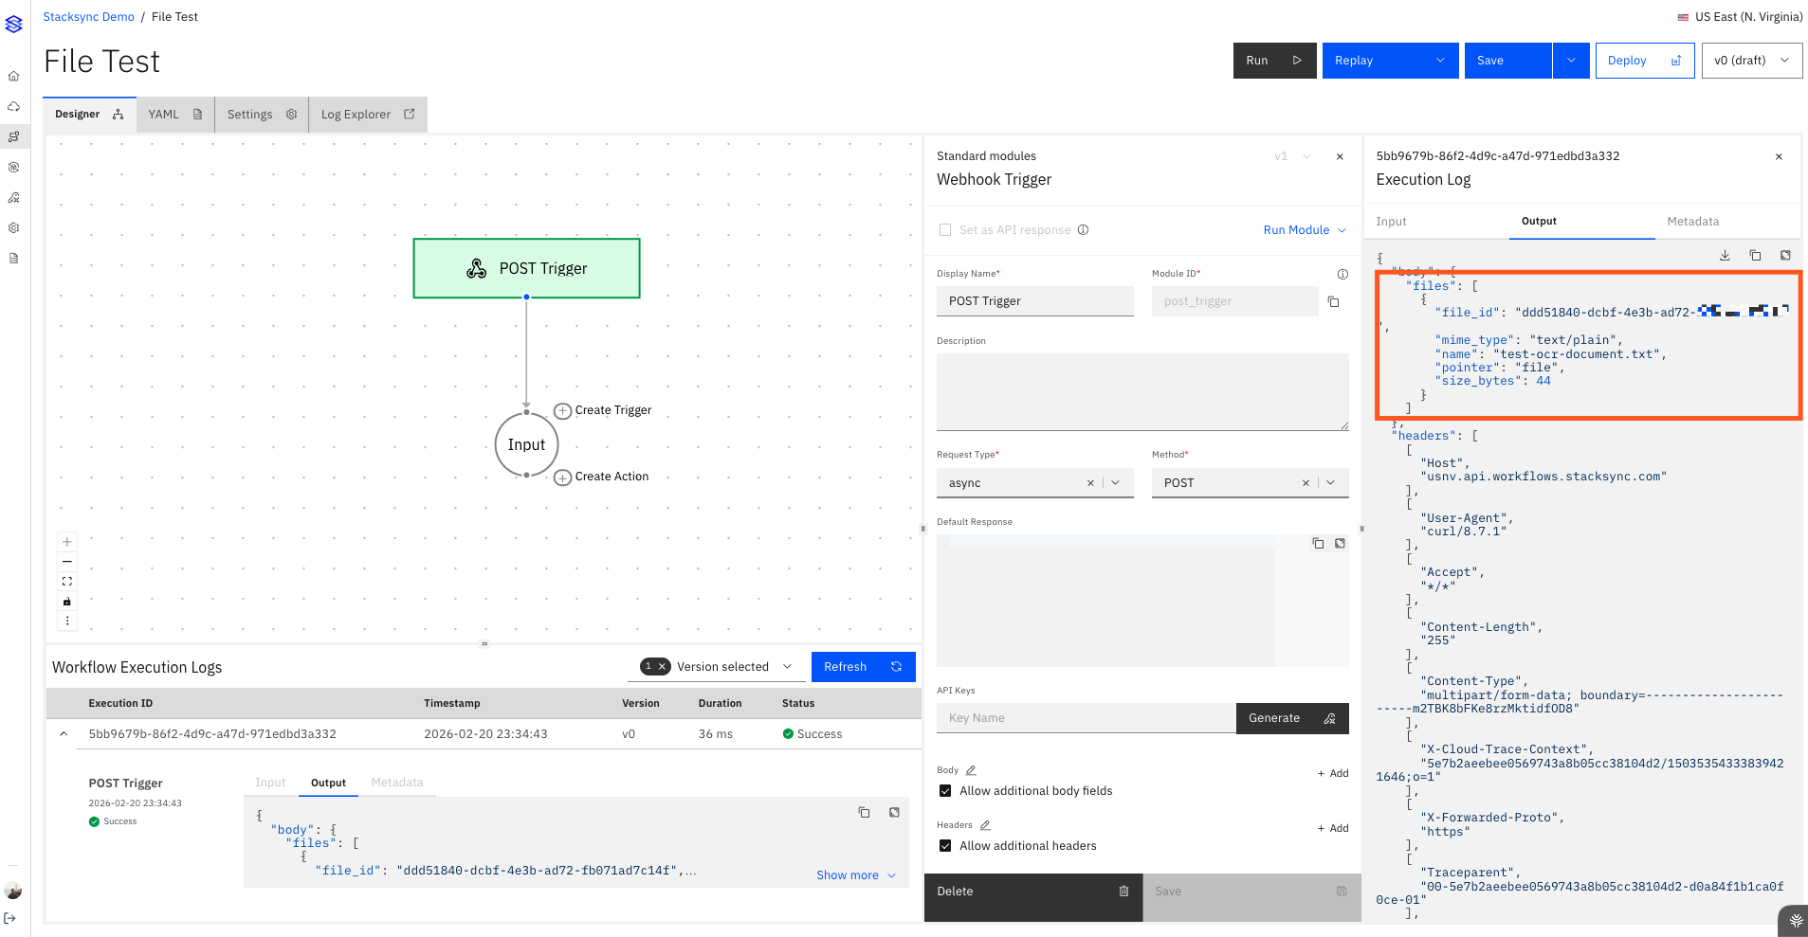Edit Body fields with pencil icon
The width and height of the screenshot is (1808, 937).
971,770
